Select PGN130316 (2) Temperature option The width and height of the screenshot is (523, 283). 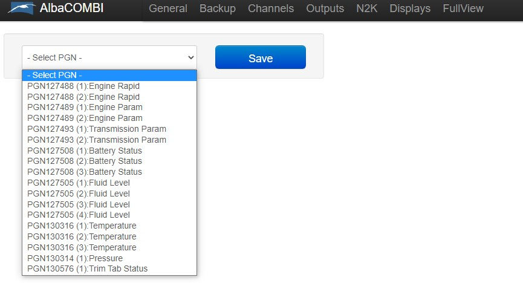109,236
